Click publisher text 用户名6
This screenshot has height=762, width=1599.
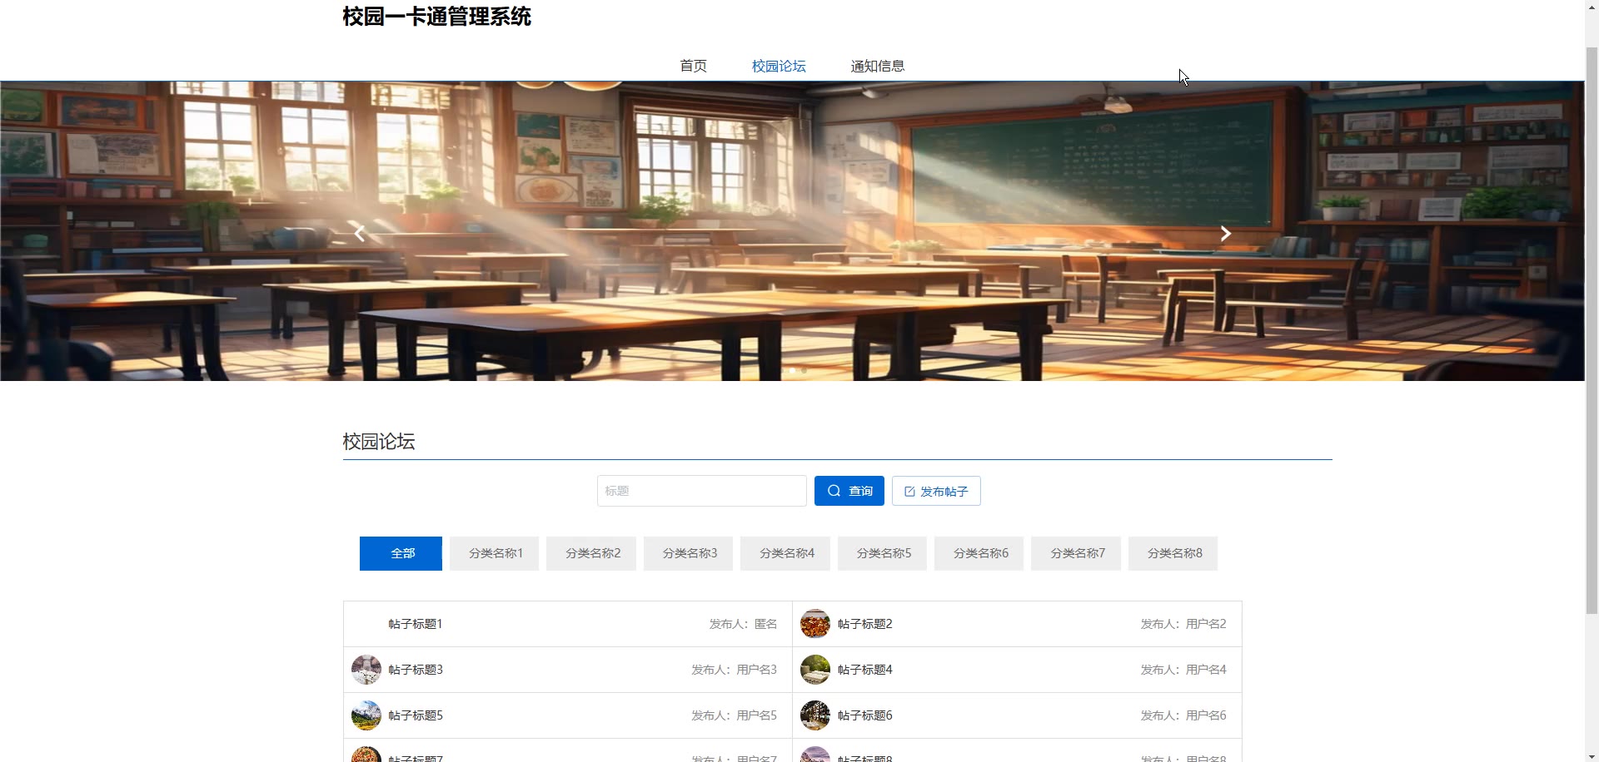(1206, 715)
